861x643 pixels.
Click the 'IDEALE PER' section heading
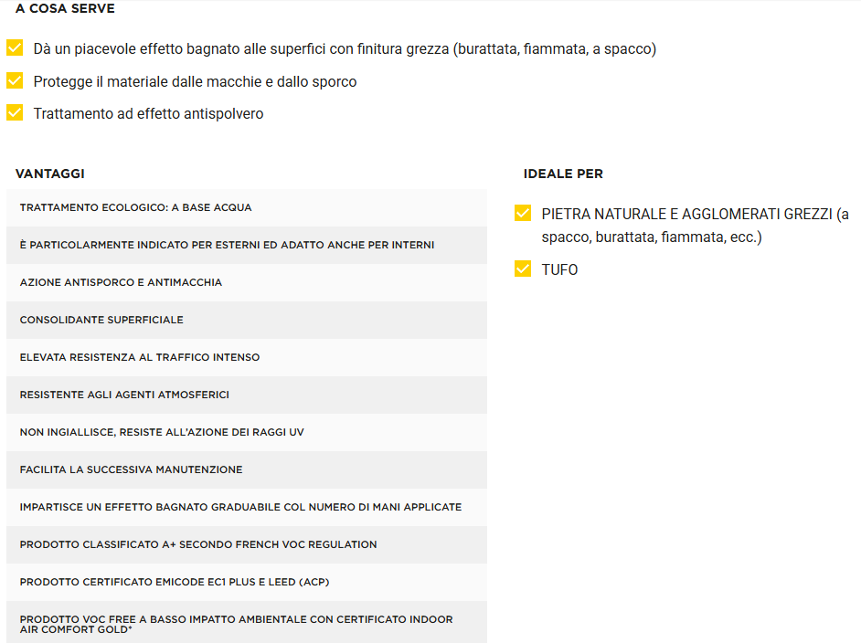click(563, 174)
